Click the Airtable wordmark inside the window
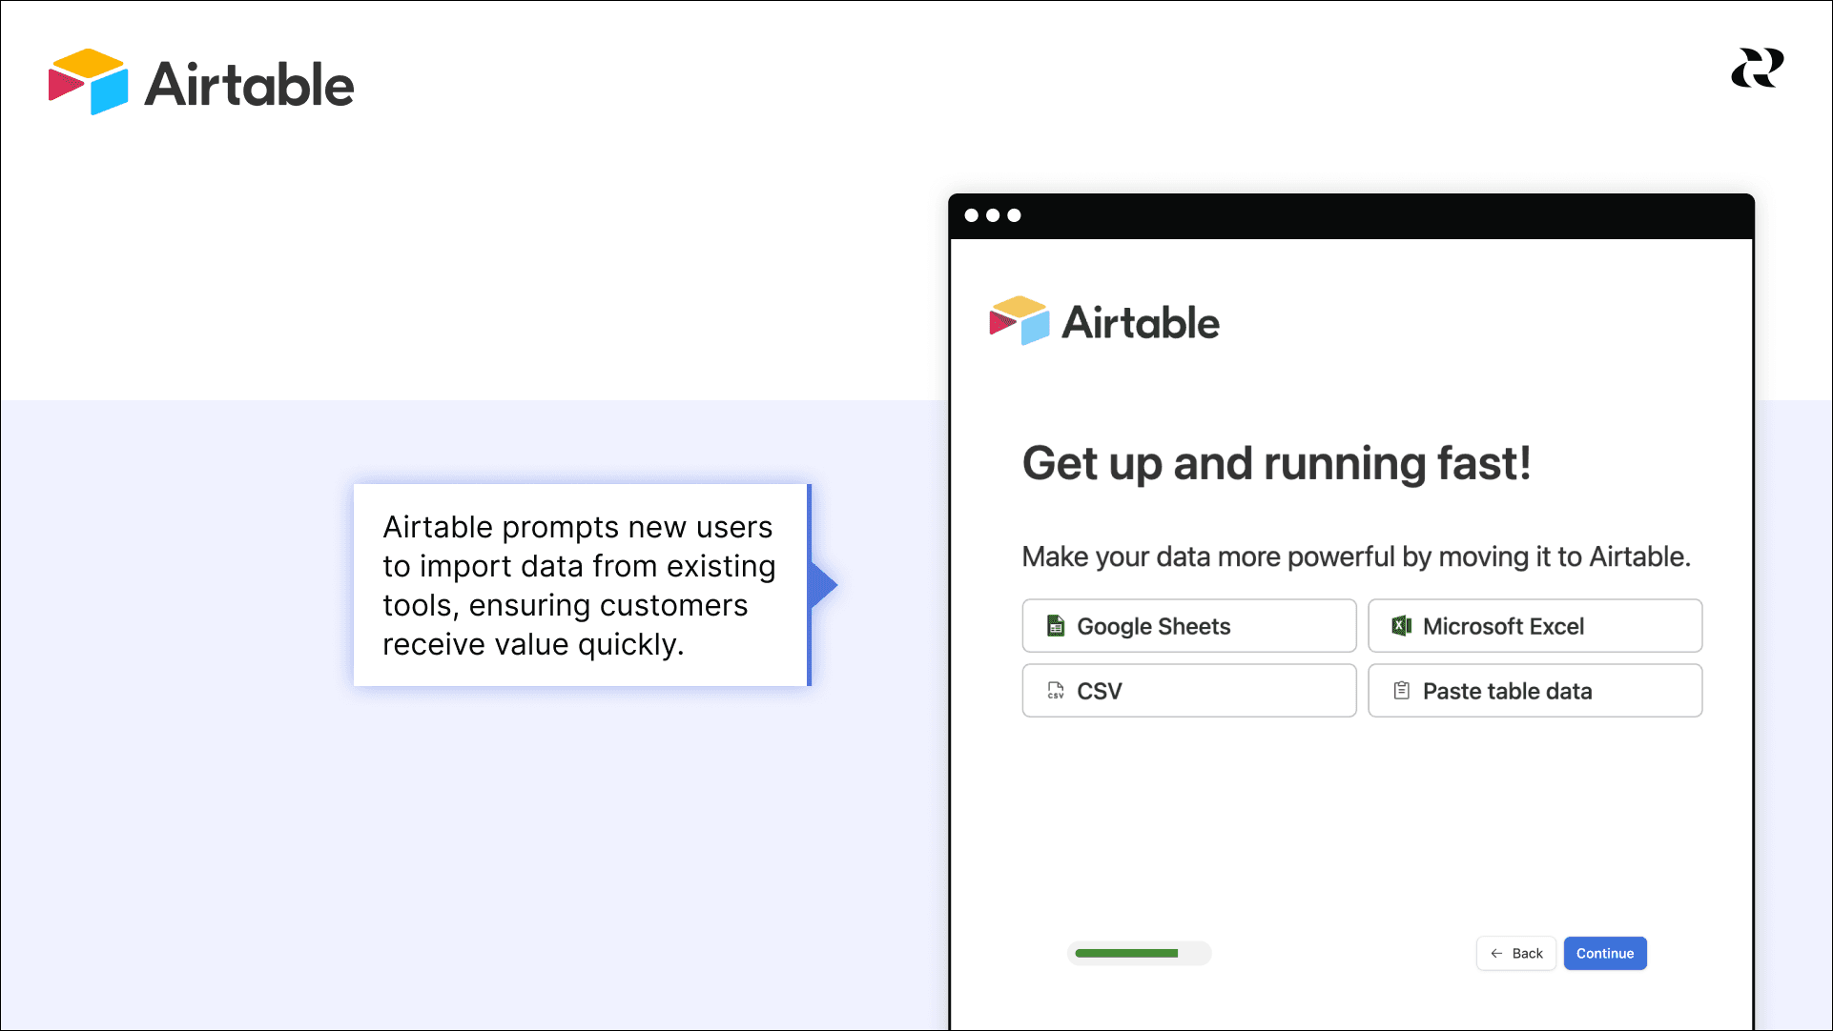1833x1031 pixels. coord(1141,323)
